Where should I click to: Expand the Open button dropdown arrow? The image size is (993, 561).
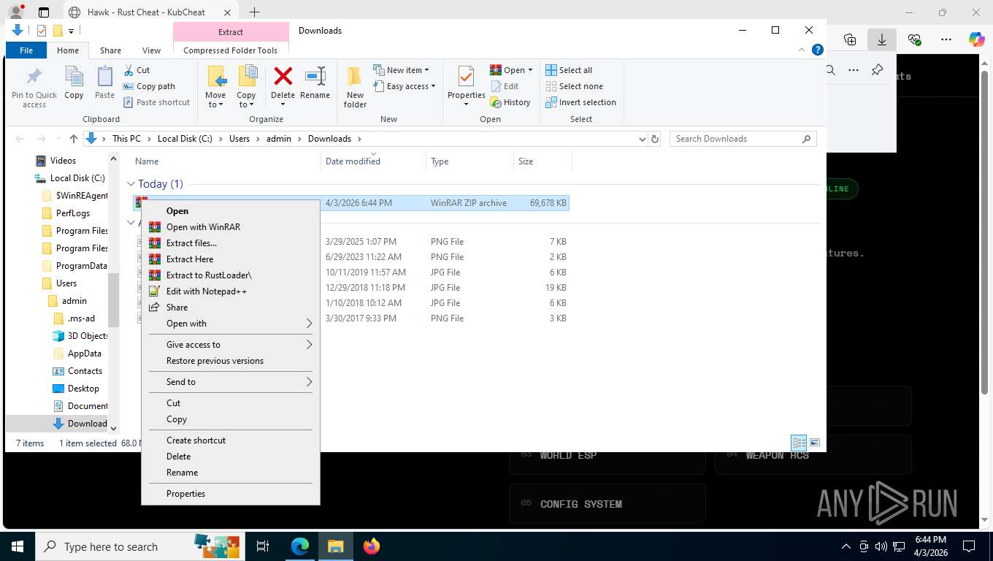tap(530, 70)
